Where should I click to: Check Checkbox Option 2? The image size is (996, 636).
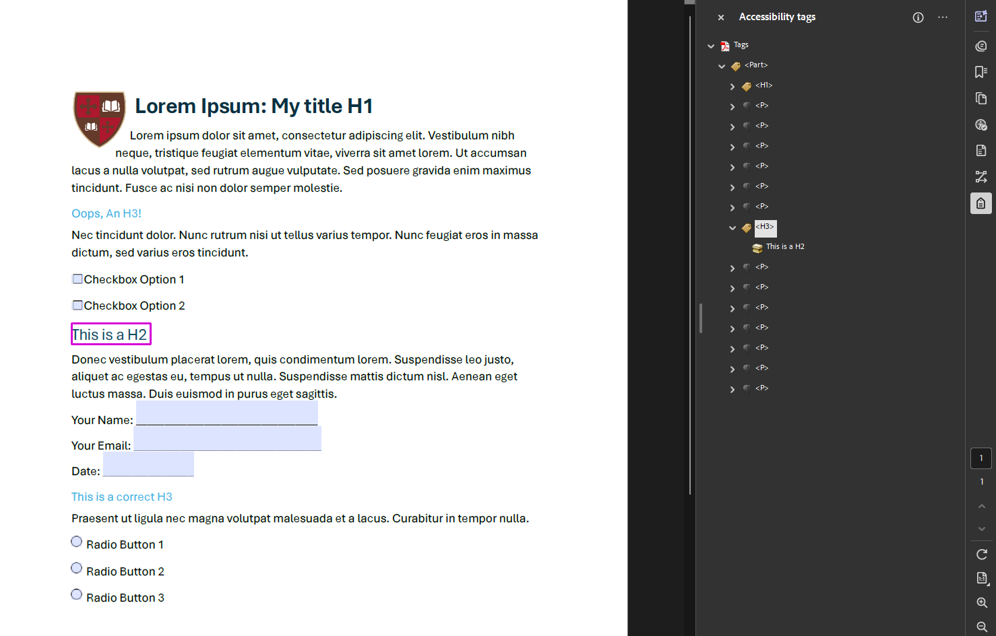pos(77,306)
